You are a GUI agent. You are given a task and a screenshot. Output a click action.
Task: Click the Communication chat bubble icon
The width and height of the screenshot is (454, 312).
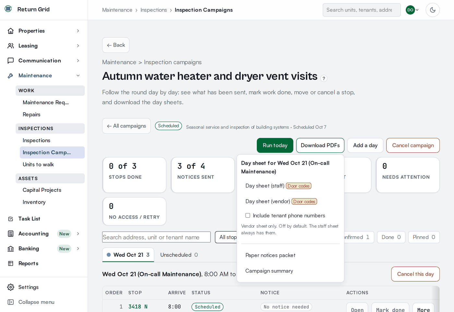tap(11, 61)
